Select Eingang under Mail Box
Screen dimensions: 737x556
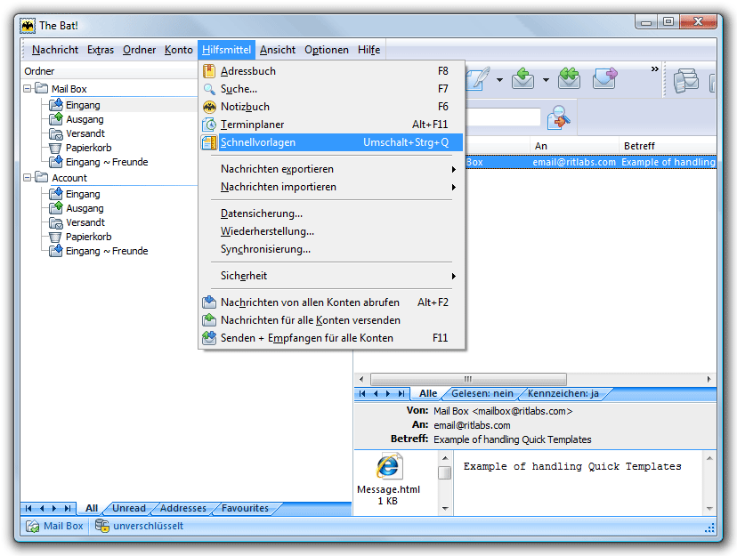point(83,105)
